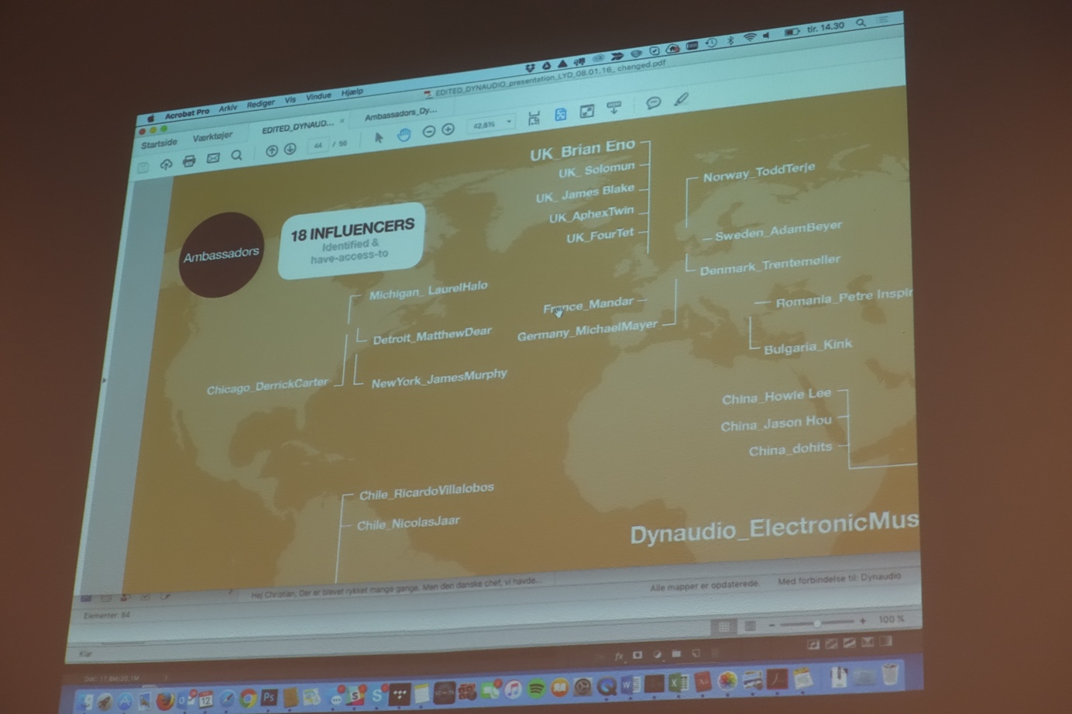Open Firefox from the Dock
Viewport: 1072px width, 714px height.
(165, 701)
